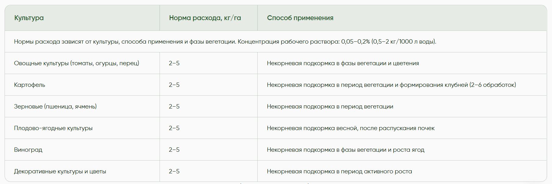Click method text about активного роста
Image resolution: width=552 pixels, height=184 pixels.
339,172
